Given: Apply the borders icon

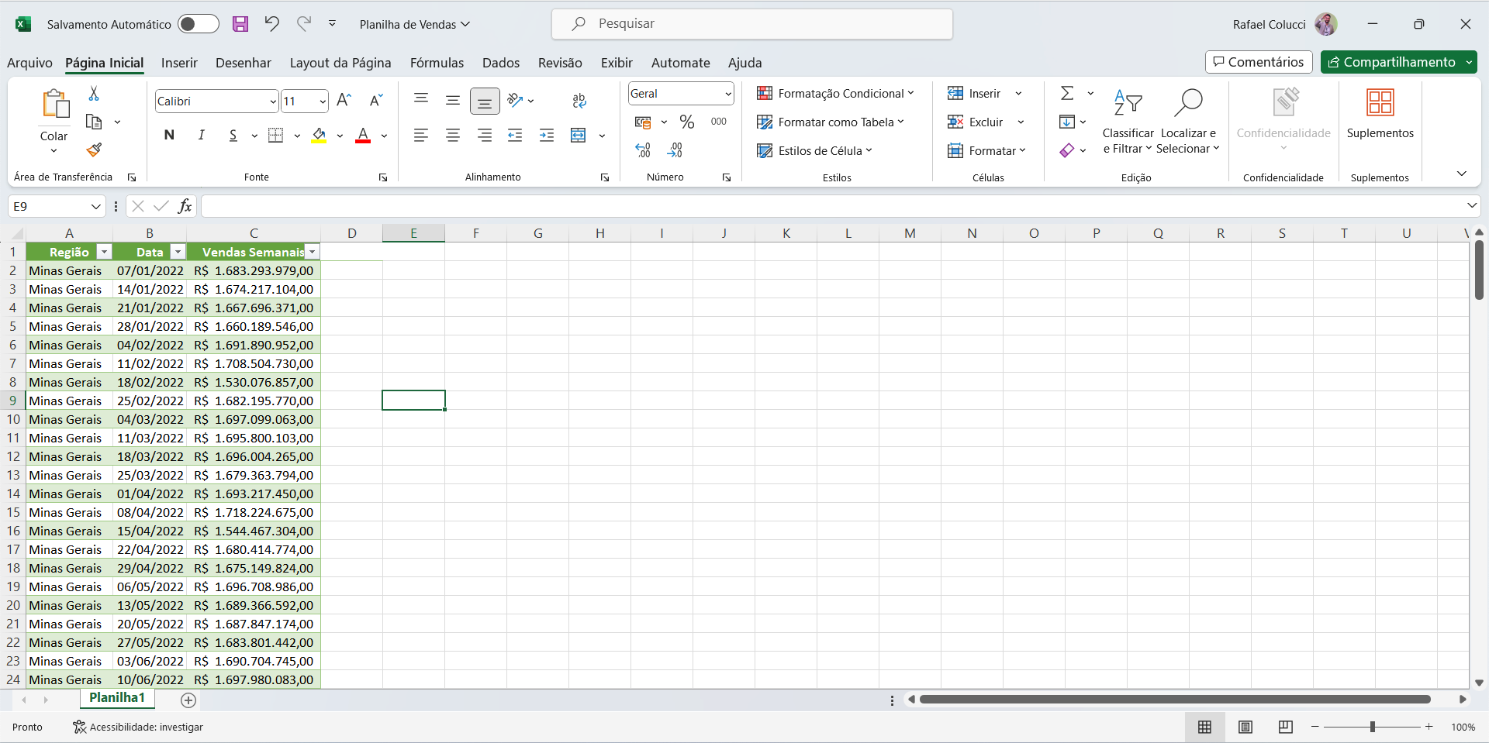Looking at the screenshot, I should (276, 136).
